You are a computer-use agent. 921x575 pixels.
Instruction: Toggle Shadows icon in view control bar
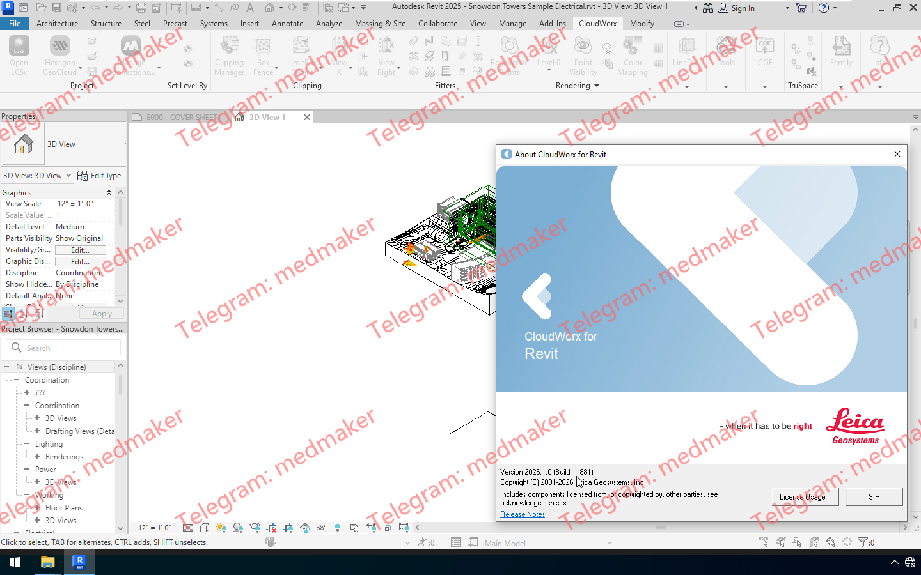click(x=238, y=528)
